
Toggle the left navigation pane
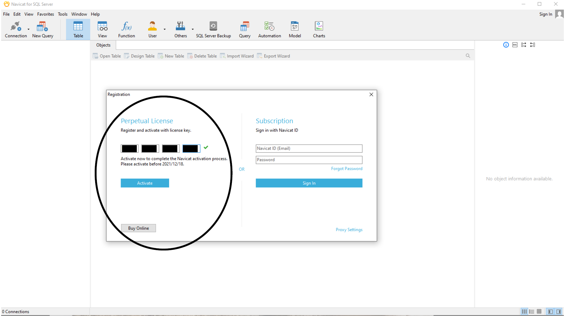tap(550, 311)
